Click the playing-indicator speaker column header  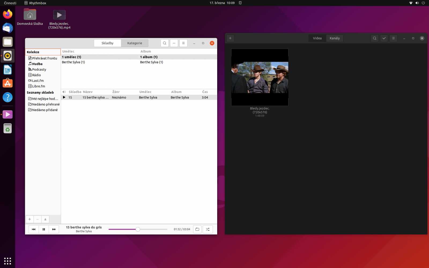point(64,92)
